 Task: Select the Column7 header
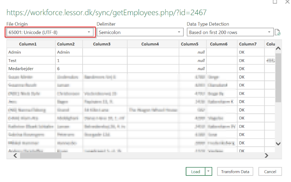248,44
